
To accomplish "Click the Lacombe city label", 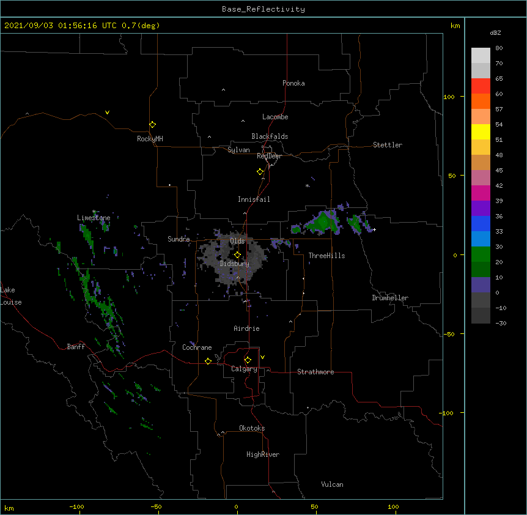I will (275, 117).
